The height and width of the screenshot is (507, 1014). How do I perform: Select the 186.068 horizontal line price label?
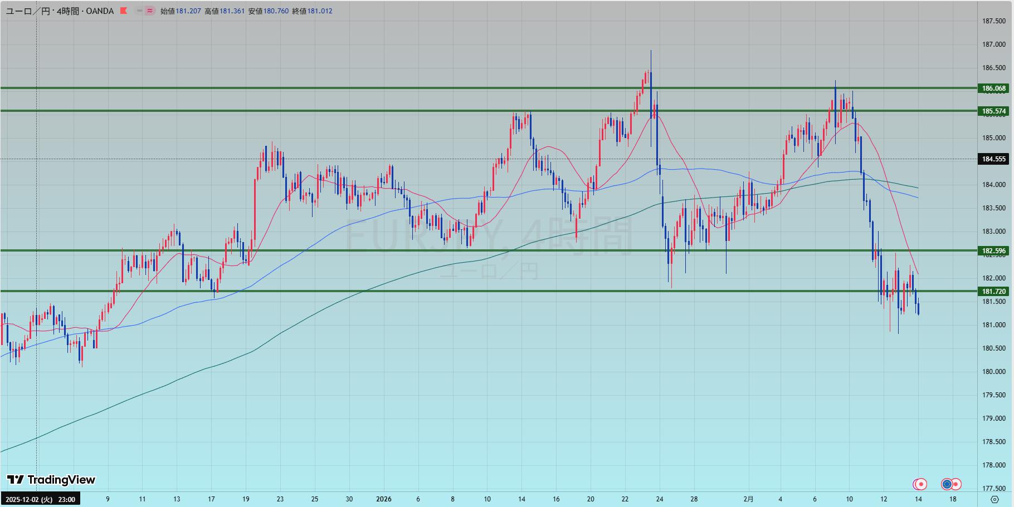(994, 88)
